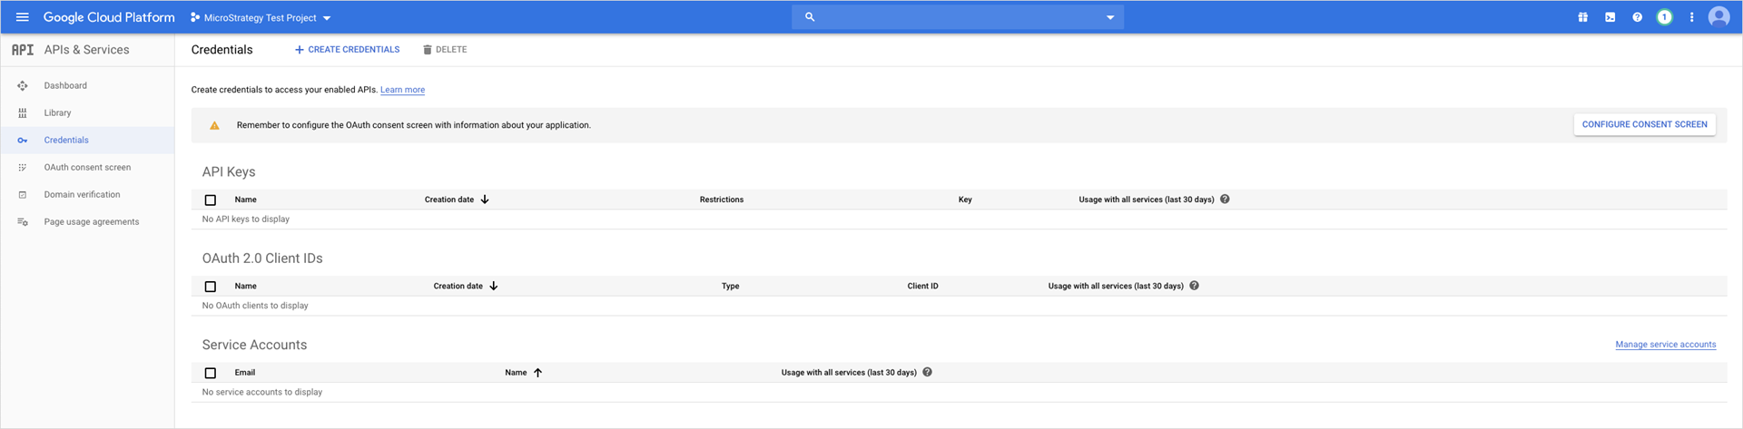Click the gift icon in top bar
The image size is (1743, 429).
(x=1582, y=17)
